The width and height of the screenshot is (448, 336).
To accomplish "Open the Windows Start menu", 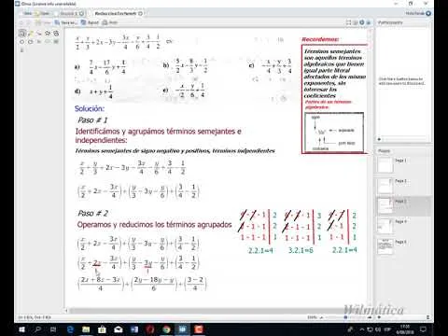I will 21,329.
